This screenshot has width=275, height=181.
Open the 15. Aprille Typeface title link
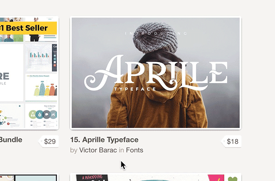click(x=104, y=140)
